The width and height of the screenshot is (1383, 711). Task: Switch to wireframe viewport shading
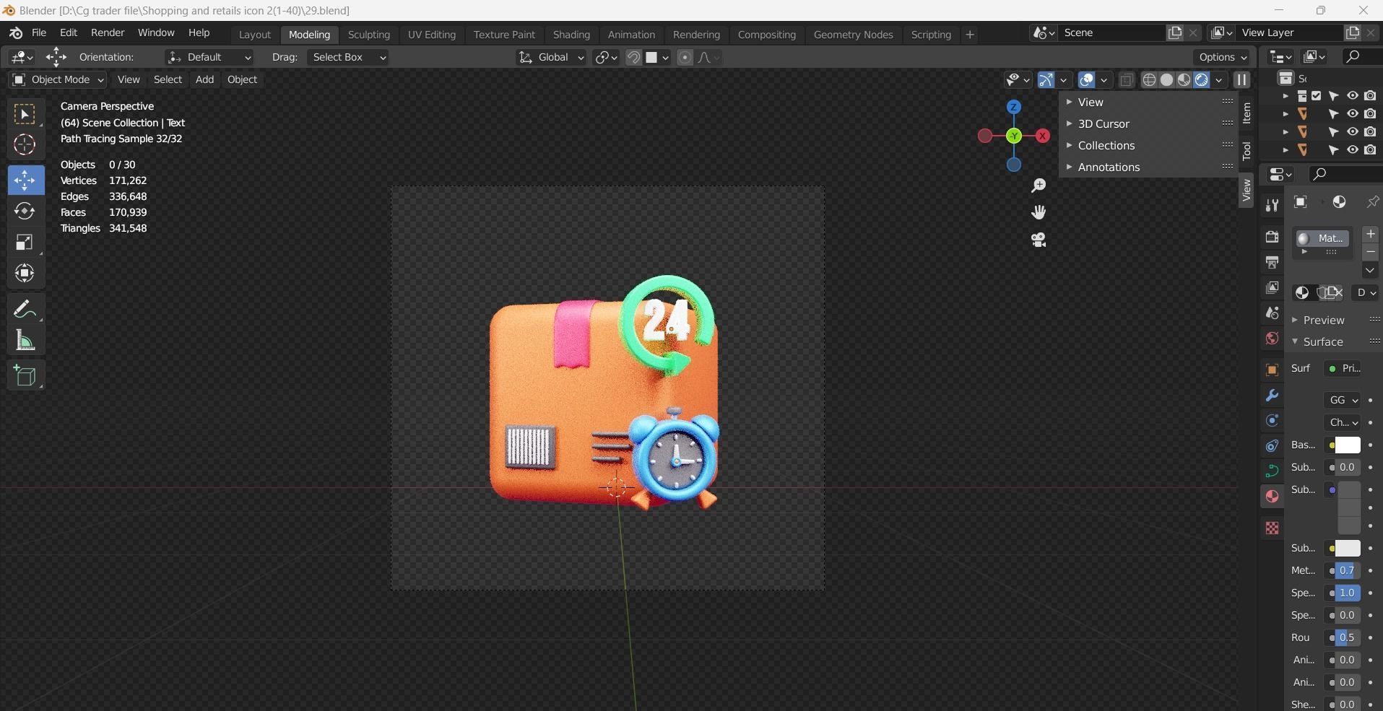pos(1149,80)
